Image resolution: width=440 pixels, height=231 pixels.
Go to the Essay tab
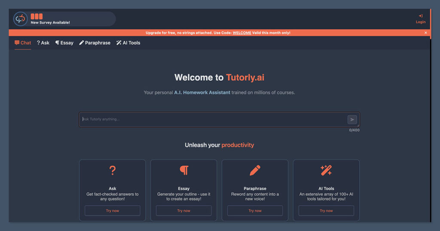click(64, 43)
